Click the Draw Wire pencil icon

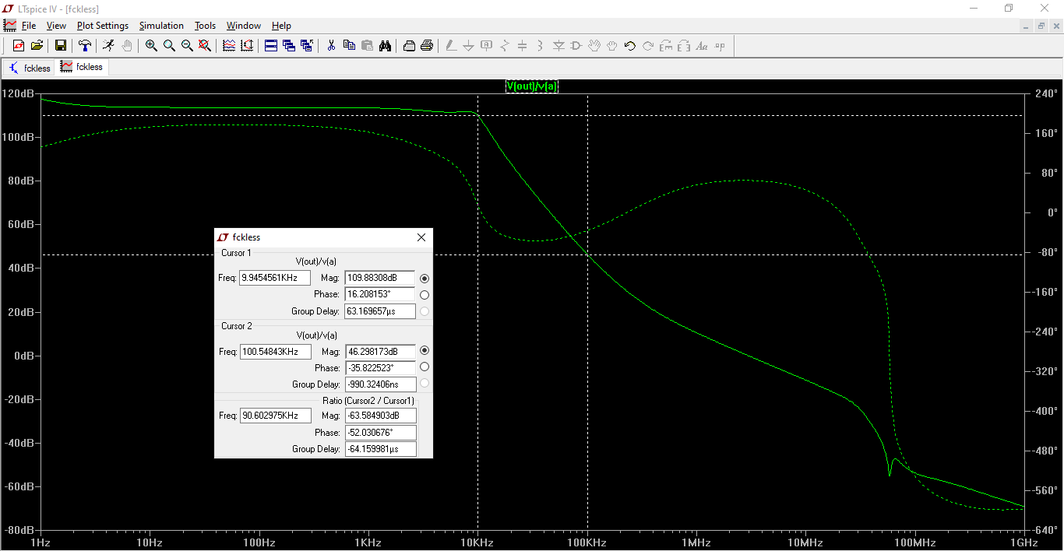450,46
